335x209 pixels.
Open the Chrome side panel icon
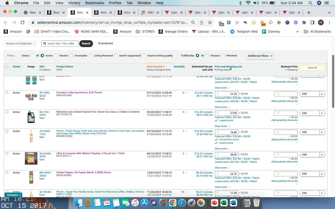pyautogui.click(x=312, y=22)
